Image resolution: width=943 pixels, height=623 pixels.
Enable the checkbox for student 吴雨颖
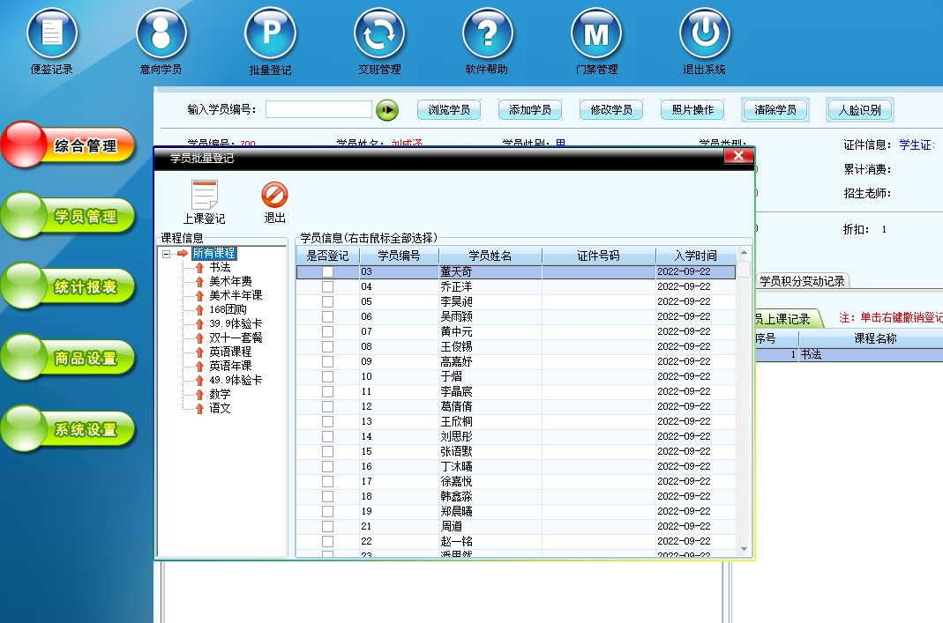pyautogui.click(x=327, y=317)
